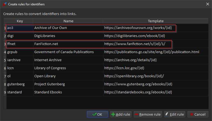This screenshot has height=121, width=212.
Task: Click the Template column header
Action: coord(156,21)
